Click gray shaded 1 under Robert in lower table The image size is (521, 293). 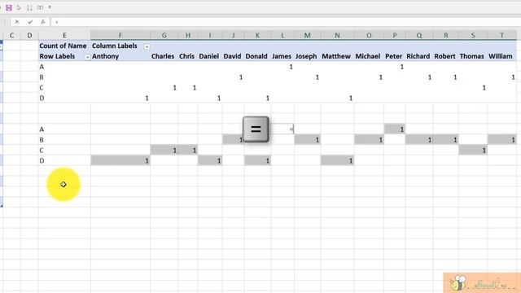click(446, 139)
